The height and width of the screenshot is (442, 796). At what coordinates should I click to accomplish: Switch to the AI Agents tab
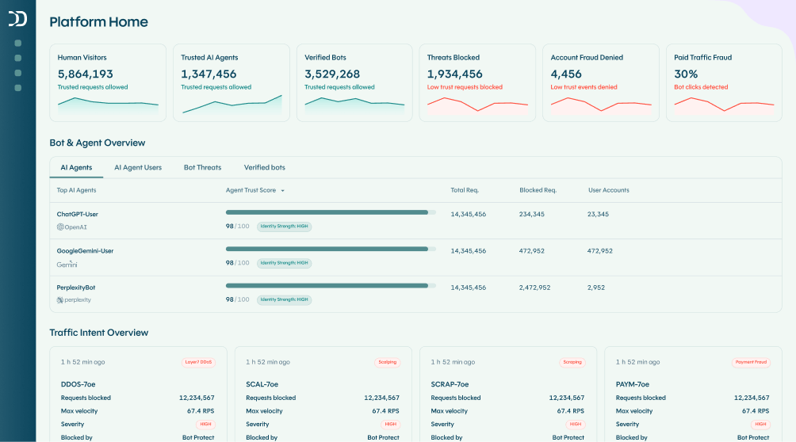click(76, 167)
